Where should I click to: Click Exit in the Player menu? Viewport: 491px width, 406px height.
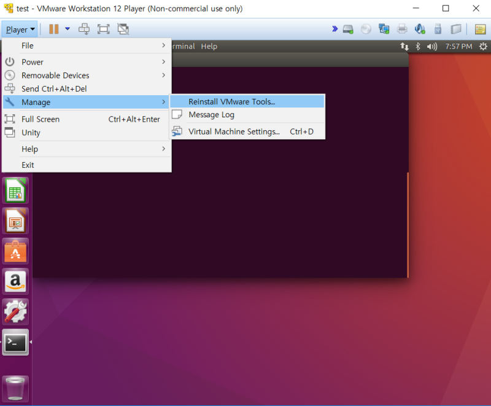click(87, 165)
